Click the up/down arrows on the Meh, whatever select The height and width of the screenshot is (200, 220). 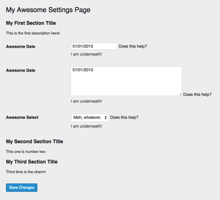pyautogui.click(x=106, y=118)
